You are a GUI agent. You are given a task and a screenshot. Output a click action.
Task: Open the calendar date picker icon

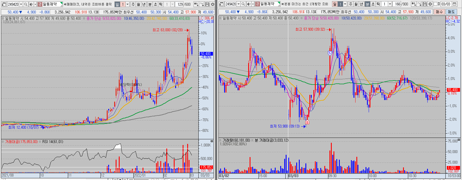[454, 4]
